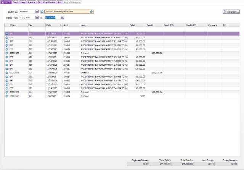Open zoom arrow for the 12/3/2025 transaction
Viewport: 244px width, 170px height.
pyautogui.click(x=6, y=77)
